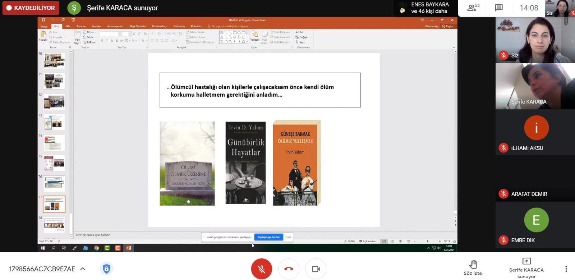Unmute the microphone
Screen dimensions: 575x280
tap(261, 269)
